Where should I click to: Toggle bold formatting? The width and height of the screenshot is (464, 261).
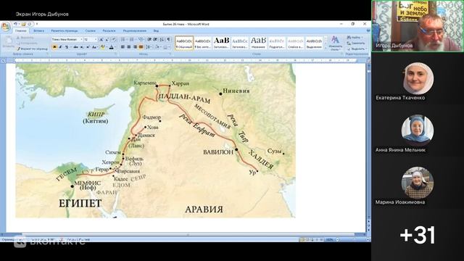54,47
